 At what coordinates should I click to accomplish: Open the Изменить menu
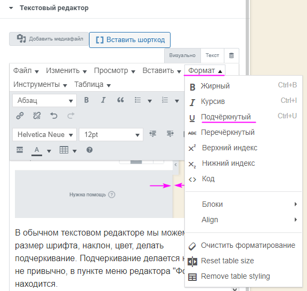pos(67,70)
